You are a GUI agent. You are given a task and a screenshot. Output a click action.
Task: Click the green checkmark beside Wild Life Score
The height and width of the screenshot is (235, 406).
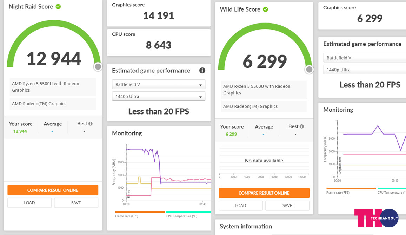click(265, 9)
